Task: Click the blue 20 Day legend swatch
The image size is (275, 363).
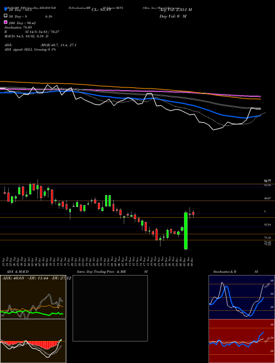Action: tap(5, 9)
